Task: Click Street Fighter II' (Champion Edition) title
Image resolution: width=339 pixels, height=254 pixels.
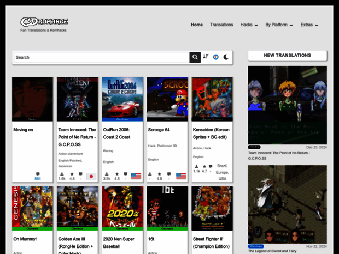Action: click(x=211, y=243)
